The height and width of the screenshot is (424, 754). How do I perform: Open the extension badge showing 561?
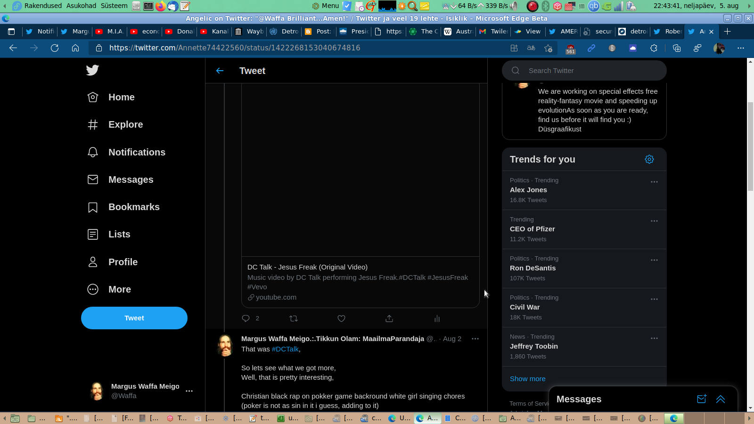click(571, 49)
